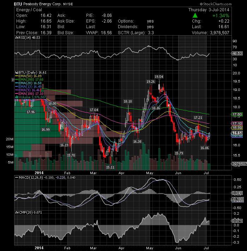Click the VWAP value 16.56
Screen dimensions: 247x251
click(106, 33)
